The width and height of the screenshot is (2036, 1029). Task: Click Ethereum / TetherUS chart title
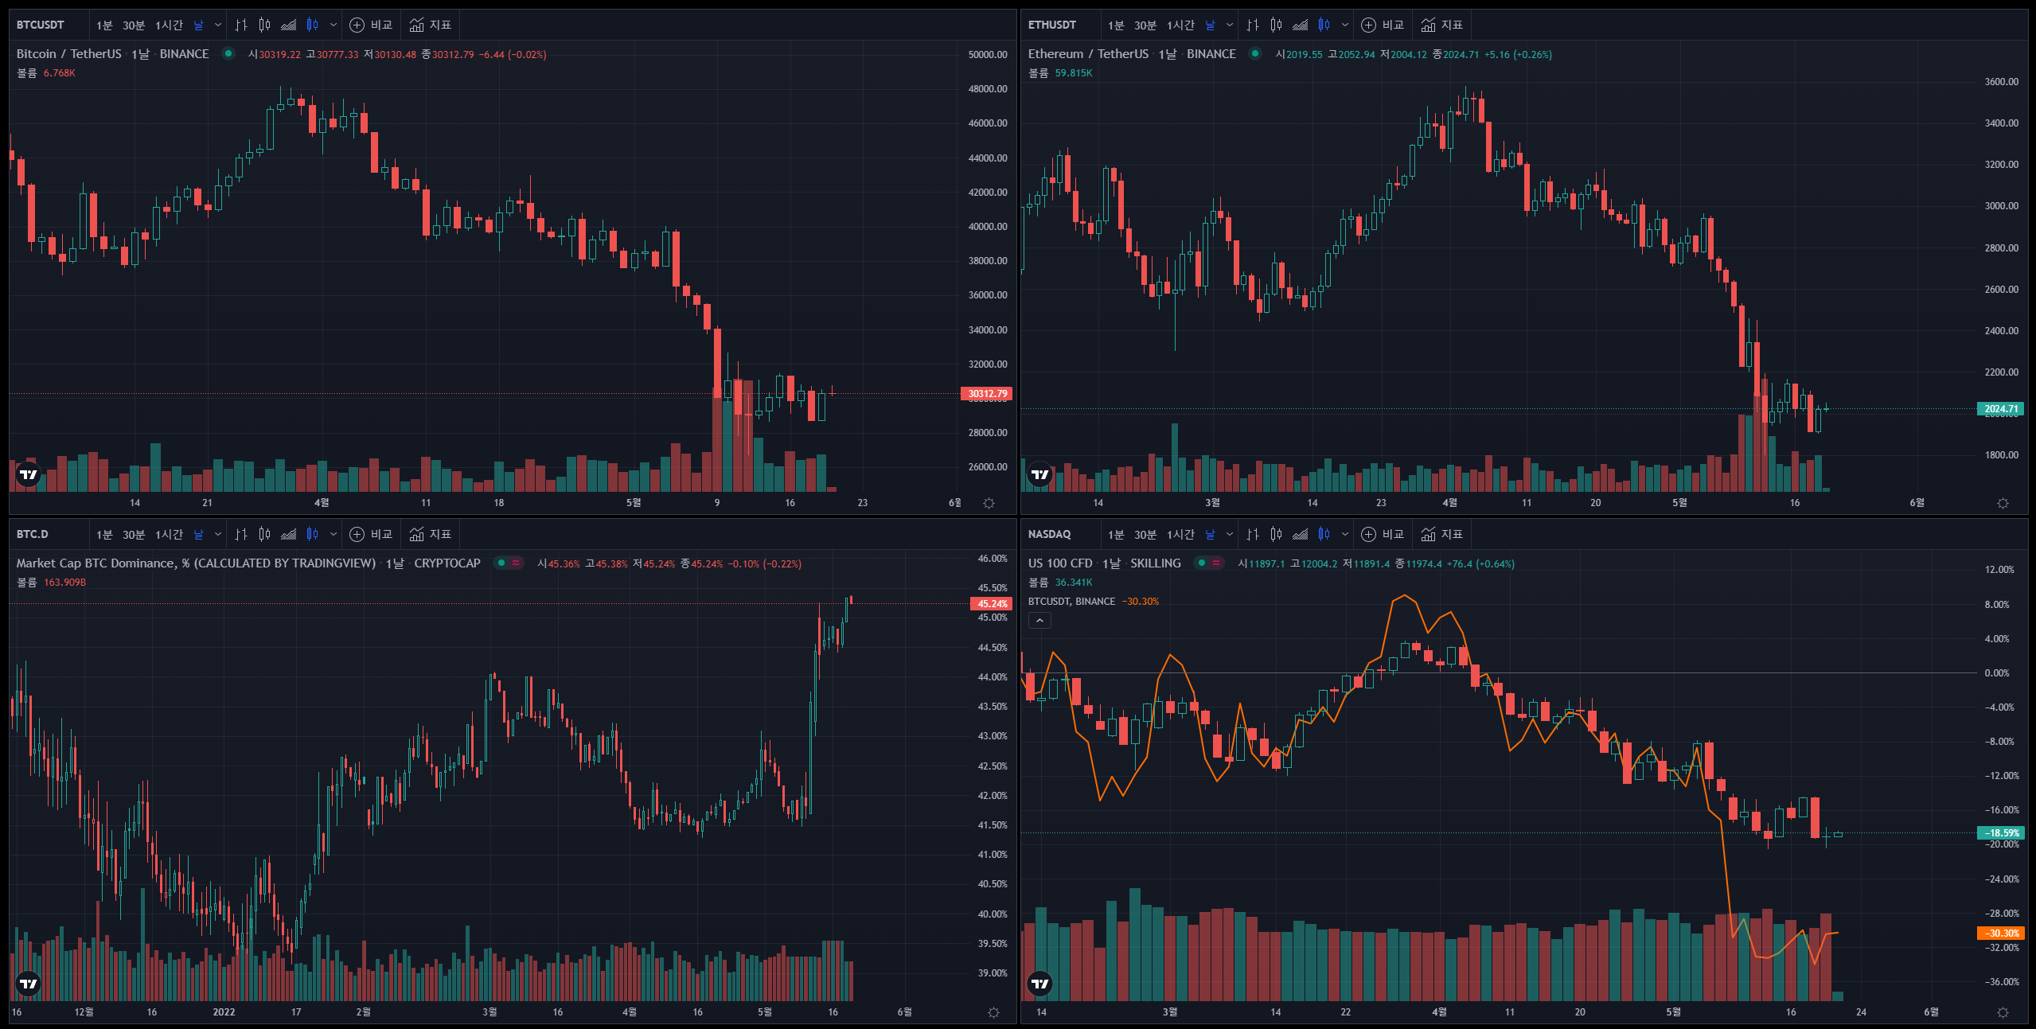1088,53
